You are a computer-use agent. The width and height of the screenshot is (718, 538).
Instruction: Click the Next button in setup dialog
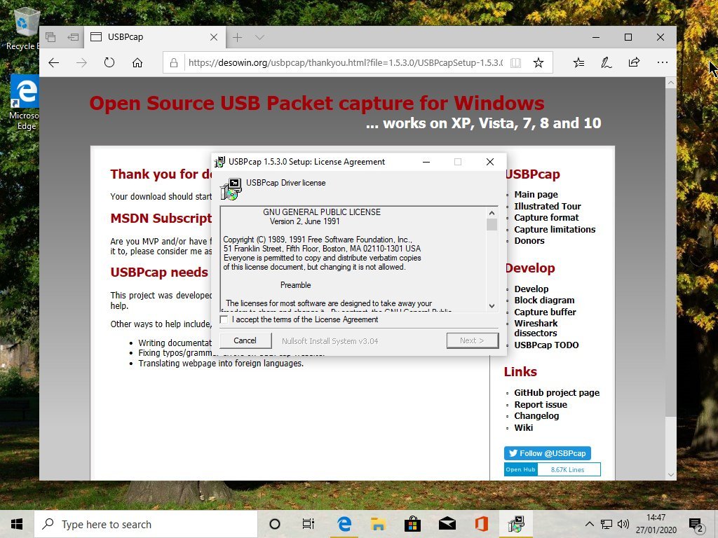pos(472,340)
